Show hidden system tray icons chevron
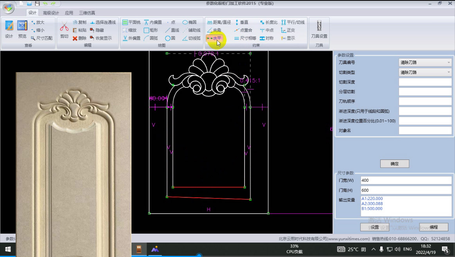The height and width of the screenshot is (257, 455). (374, 249)
